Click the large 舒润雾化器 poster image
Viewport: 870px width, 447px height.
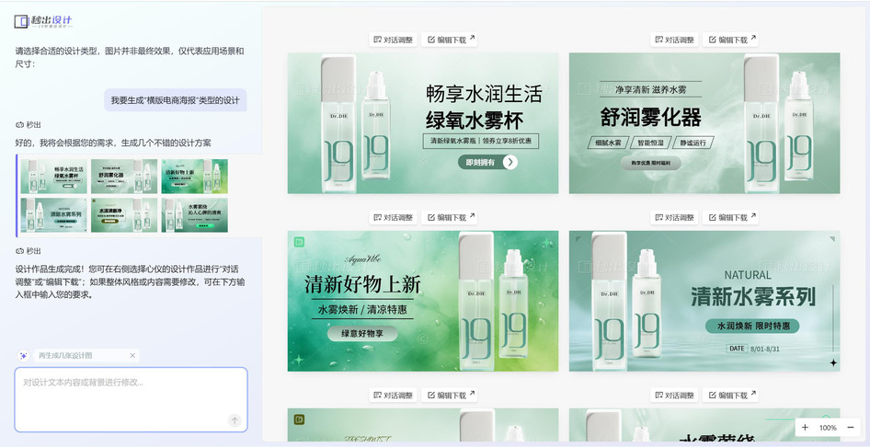[704, 123]
